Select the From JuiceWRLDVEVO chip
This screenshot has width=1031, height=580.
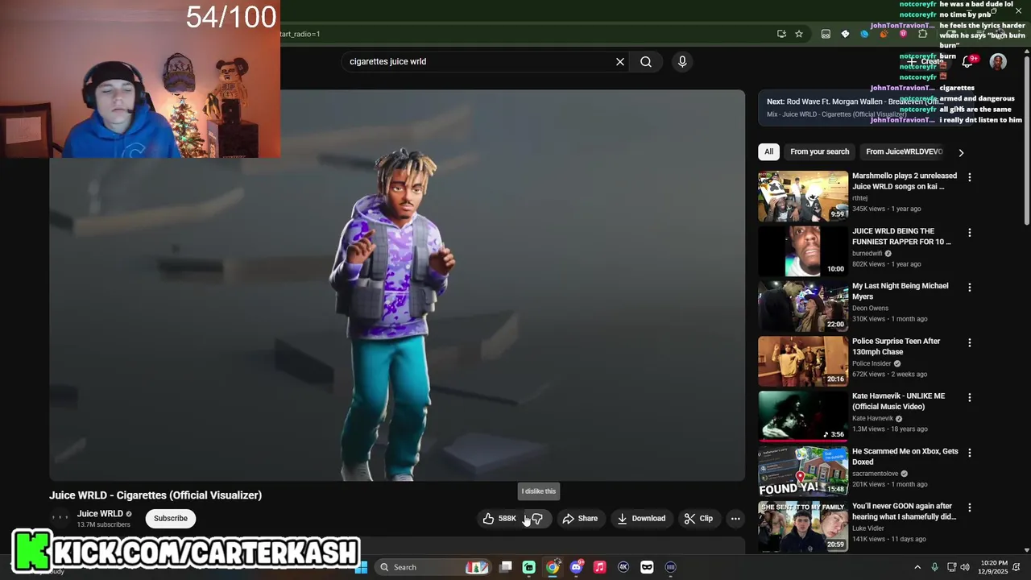click(904, 151)
